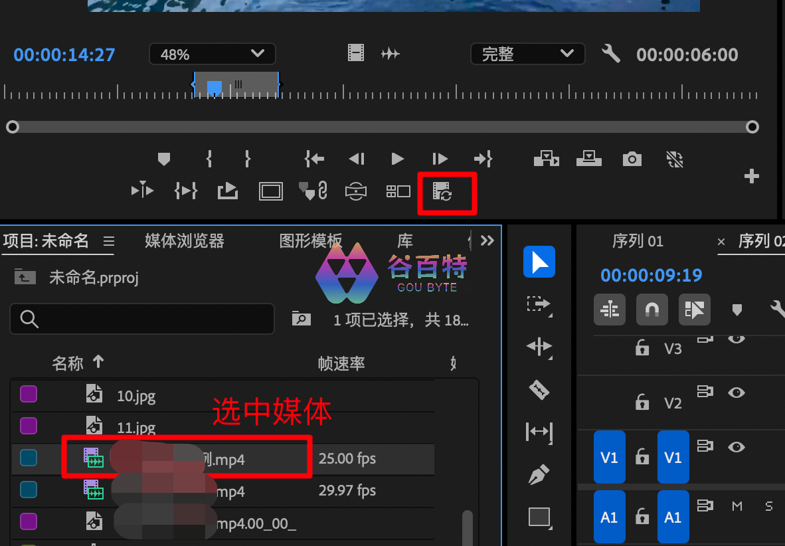Toggle lock on track V2
The width and height of the screenshot is (785, 546).
[x=642, y=402]
